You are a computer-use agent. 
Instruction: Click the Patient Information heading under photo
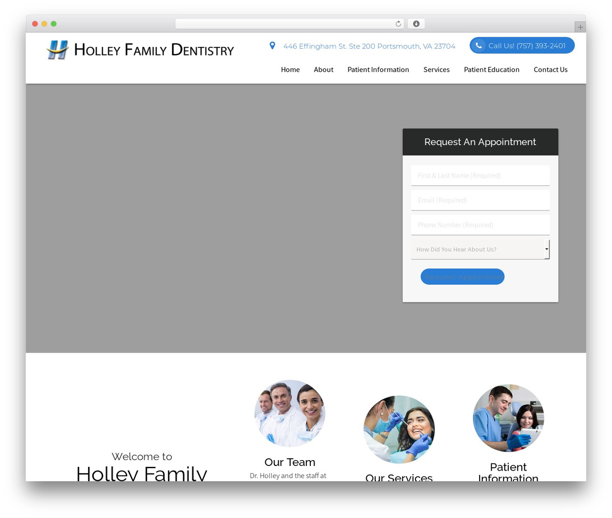click(508, 472)
